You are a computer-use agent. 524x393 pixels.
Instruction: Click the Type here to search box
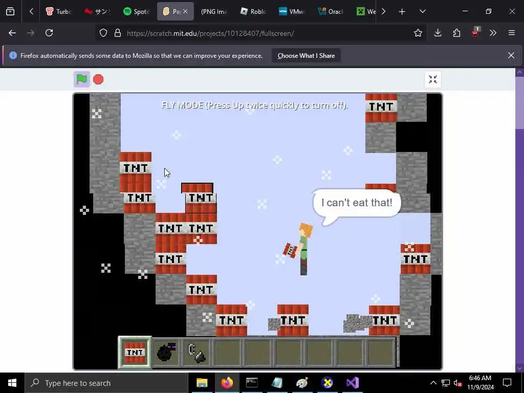(x=106, y=383)
